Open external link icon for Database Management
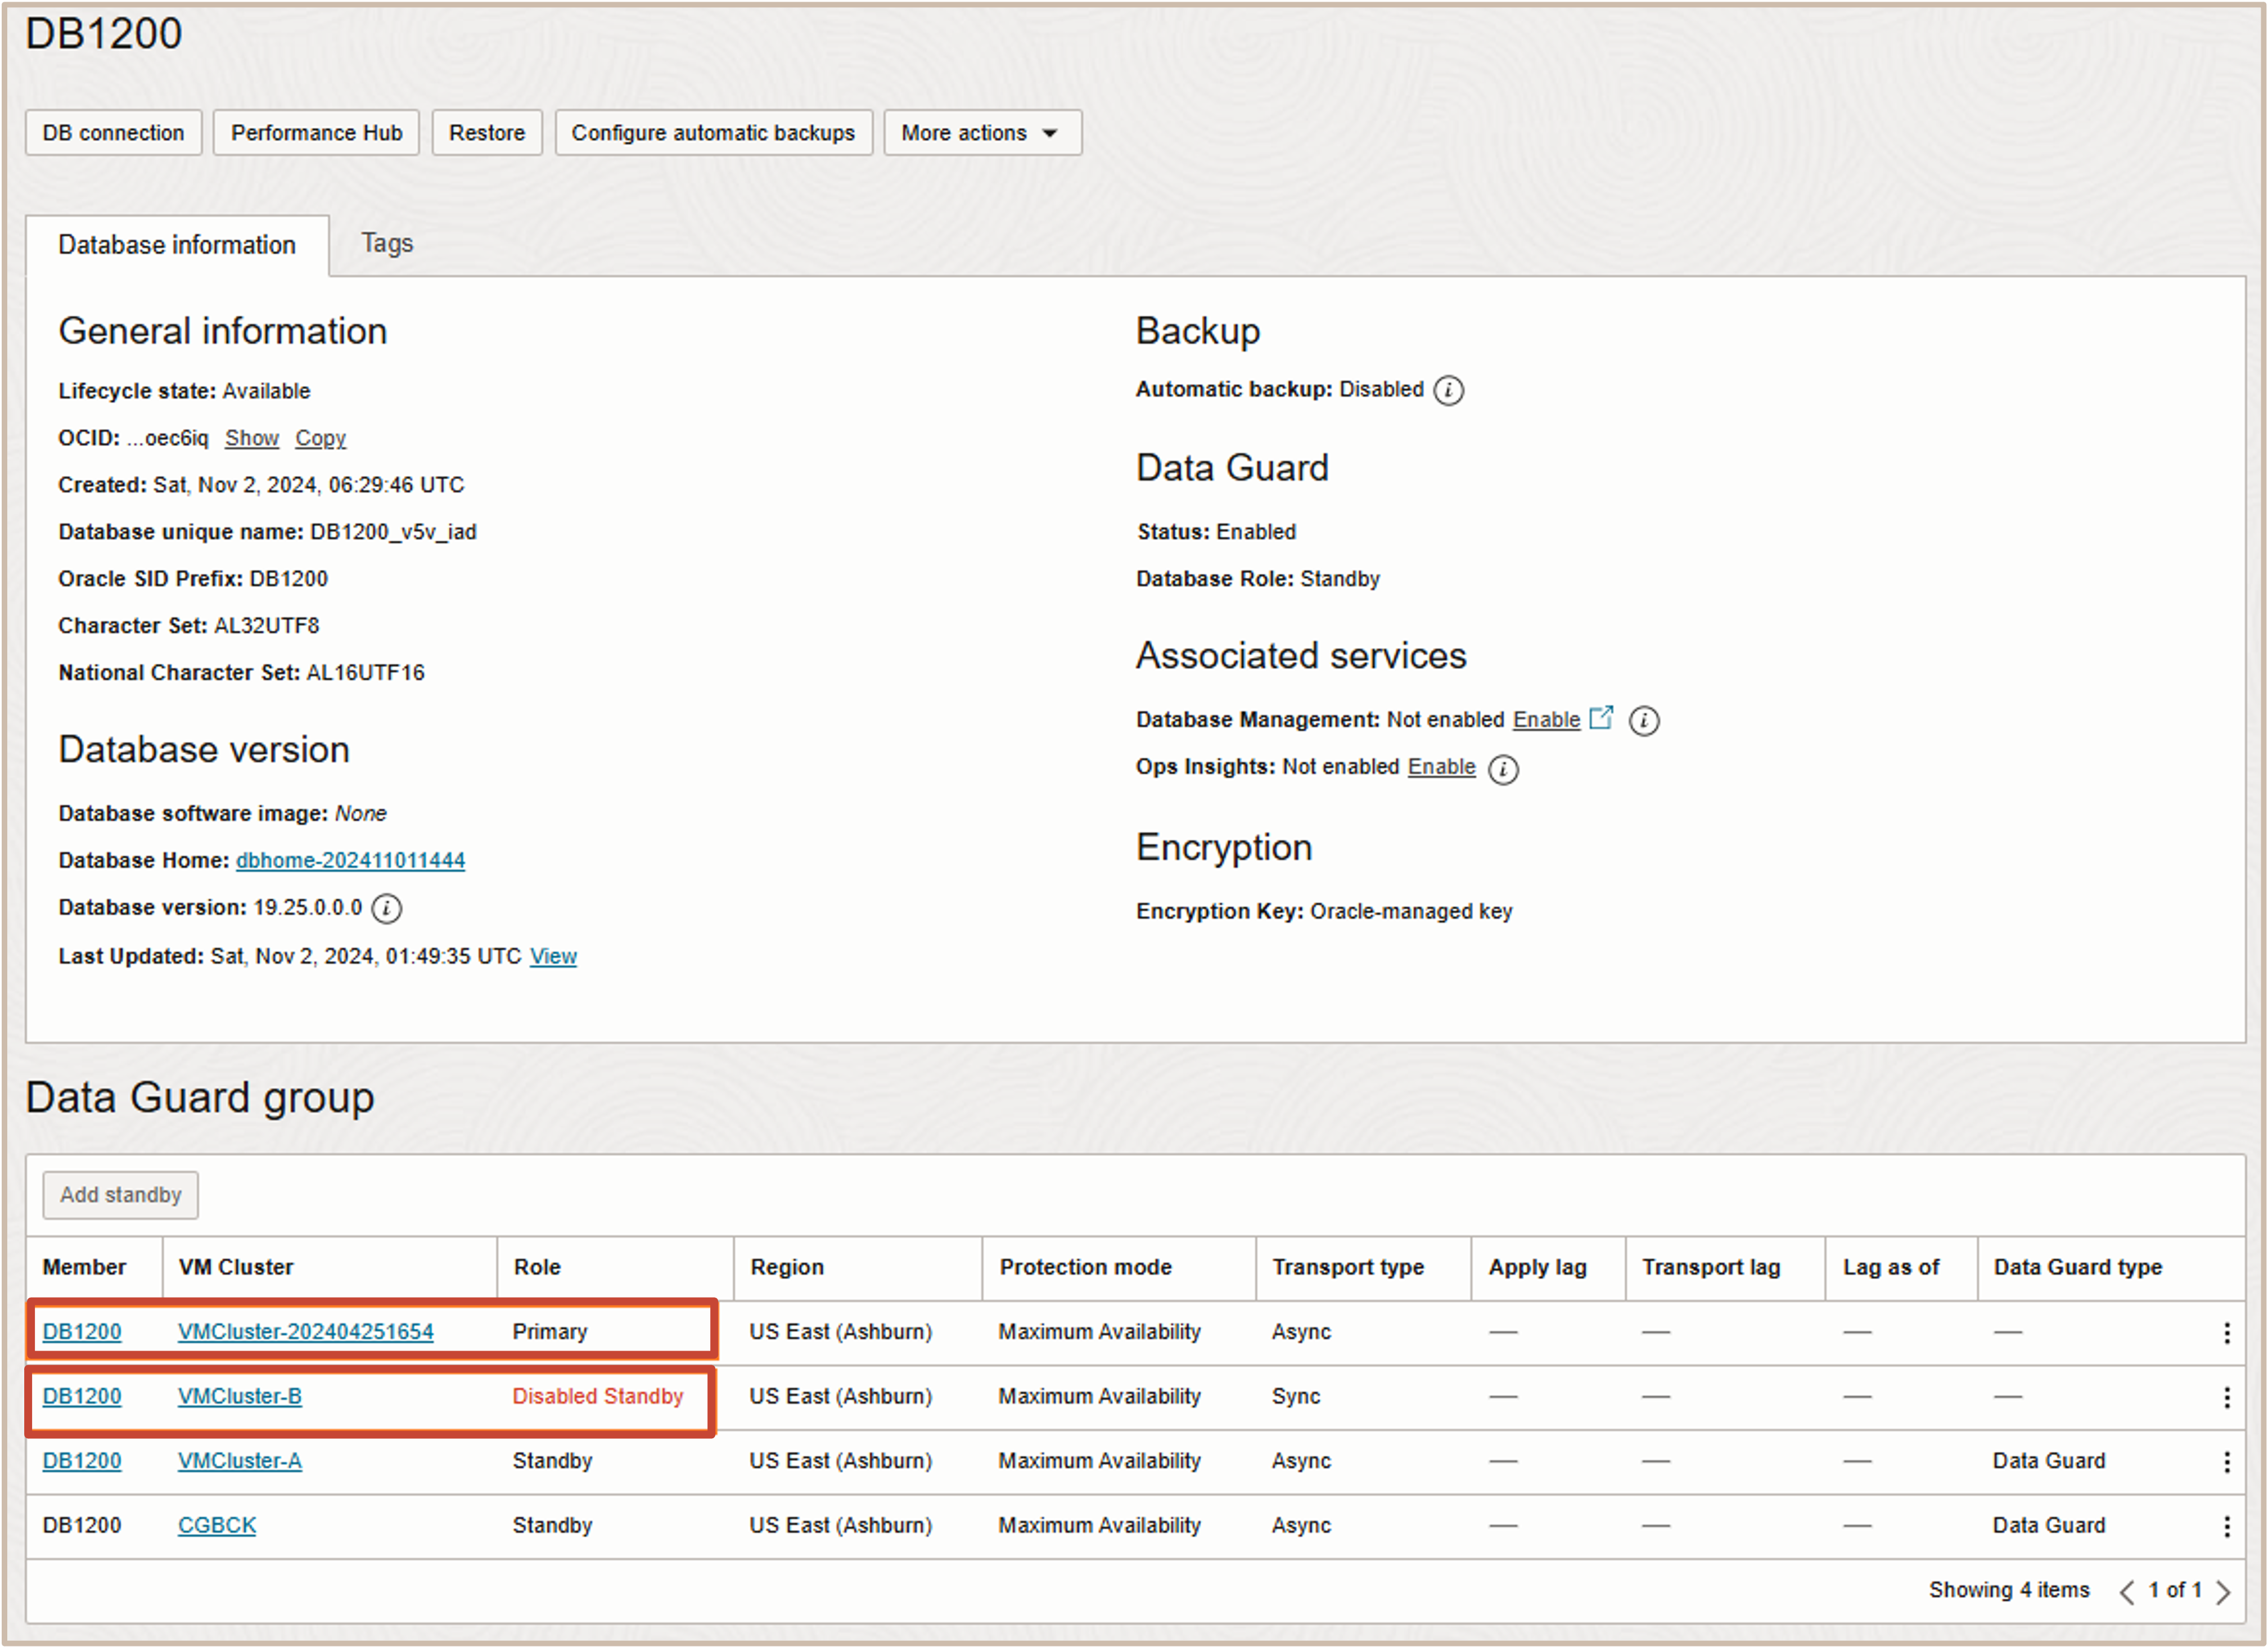The image size is (2268, 1647). (1601, 718)
